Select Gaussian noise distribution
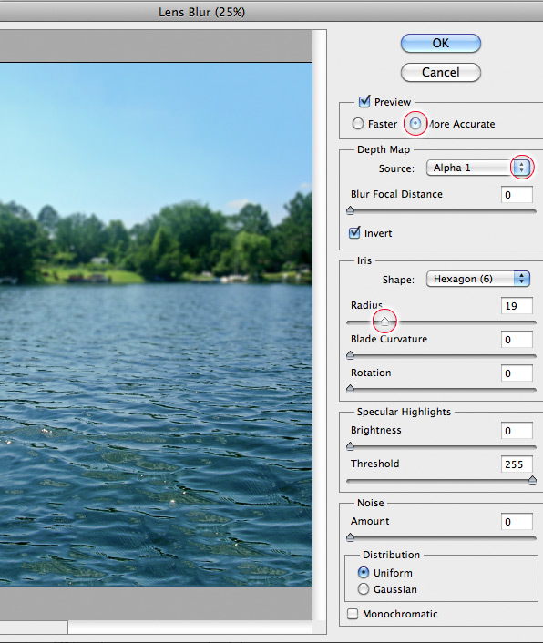 (364, 589)
